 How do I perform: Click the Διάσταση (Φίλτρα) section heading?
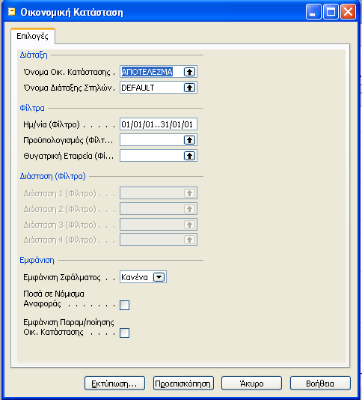click(53, 176)
